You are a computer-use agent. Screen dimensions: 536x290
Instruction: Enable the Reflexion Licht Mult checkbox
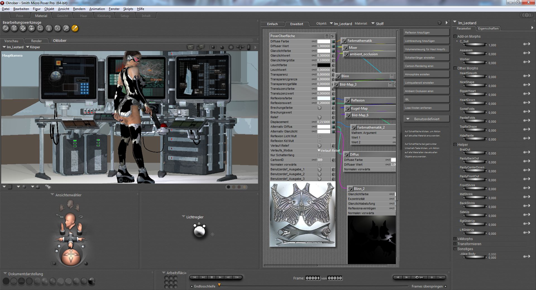click(x=320, y=136)
